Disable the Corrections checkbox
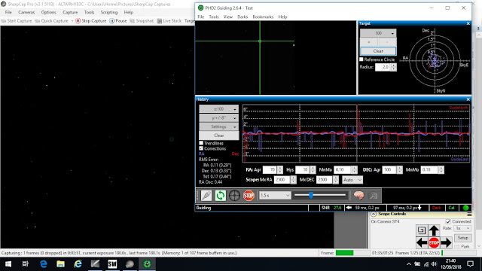482x271 pixels. click(201, 148)
